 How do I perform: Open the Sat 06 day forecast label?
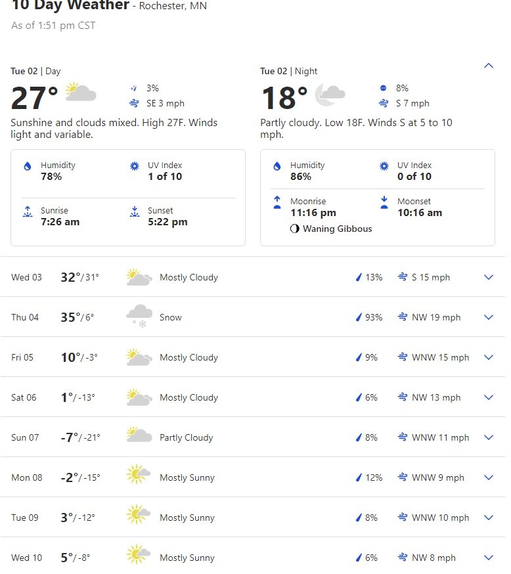coord(24,397)
